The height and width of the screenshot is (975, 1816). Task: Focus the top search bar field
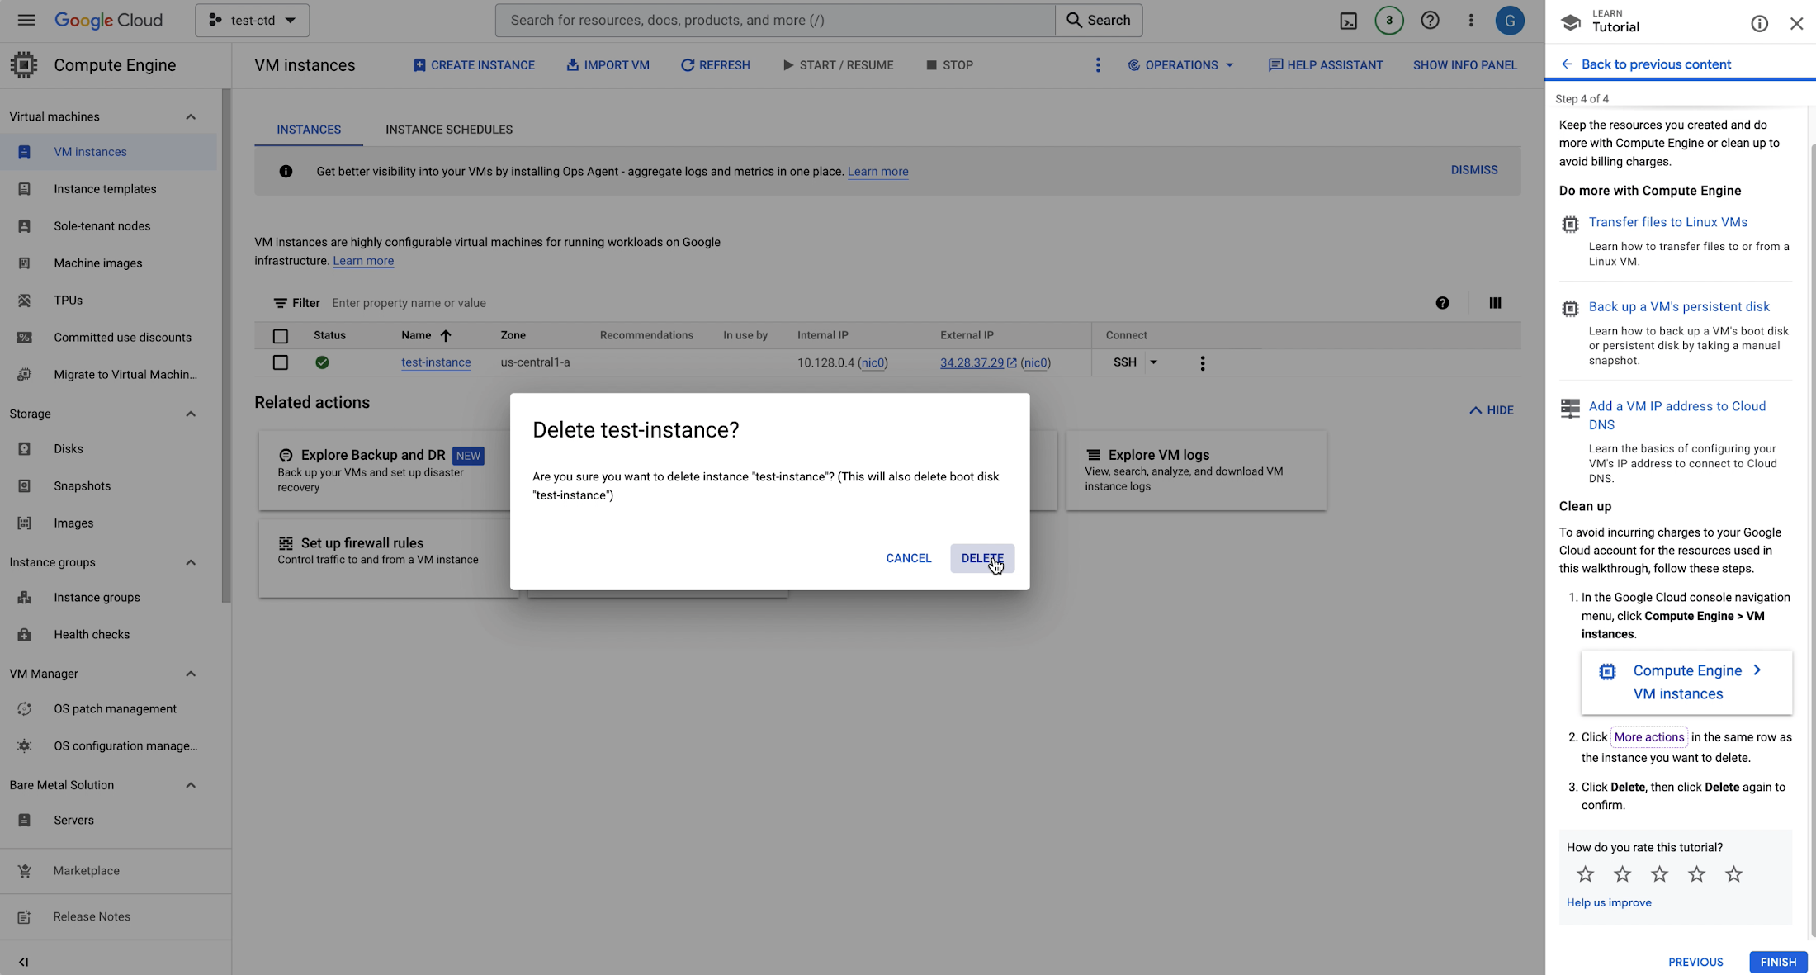(x=775, y=21)
